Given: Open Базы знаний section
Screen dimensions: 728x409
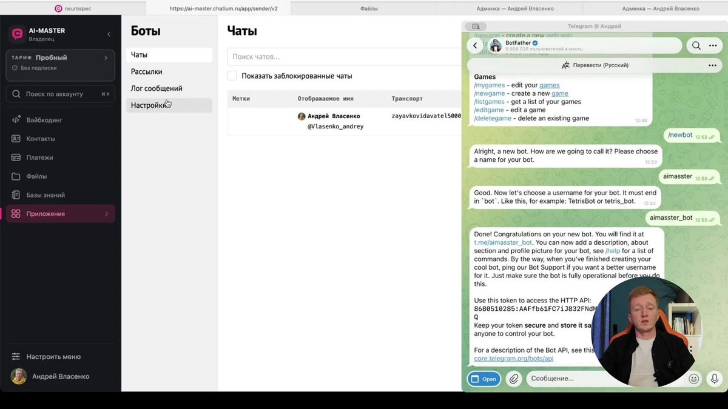Looking at the screenshot, I should (60, 195).
